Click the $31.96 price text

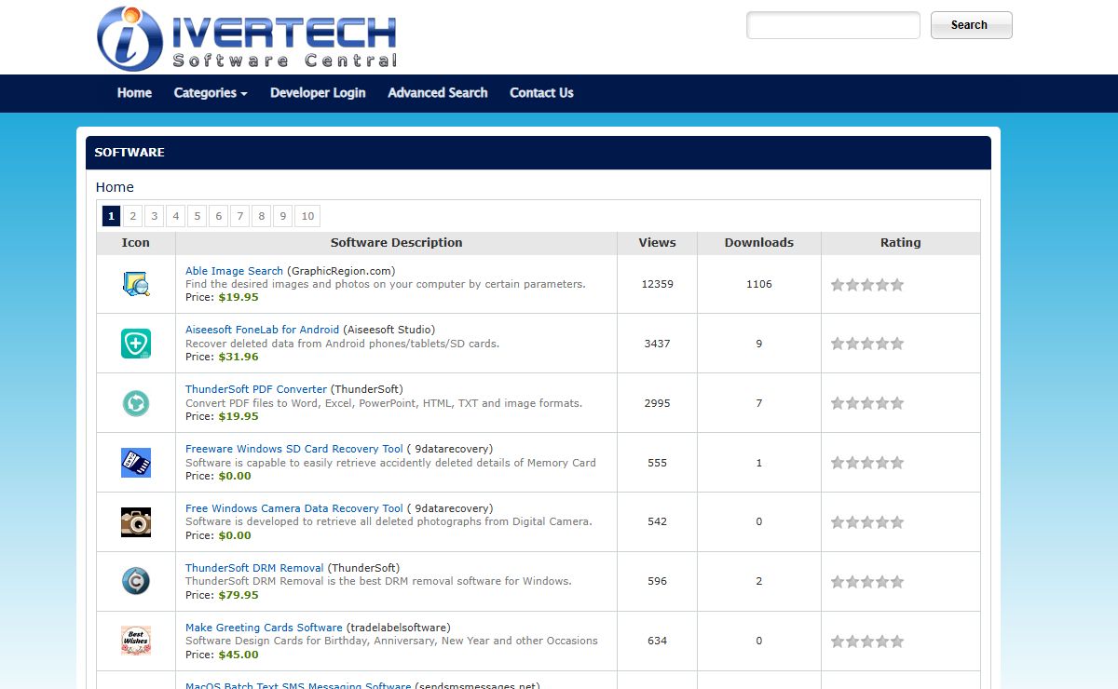click(x=239, y=357)
